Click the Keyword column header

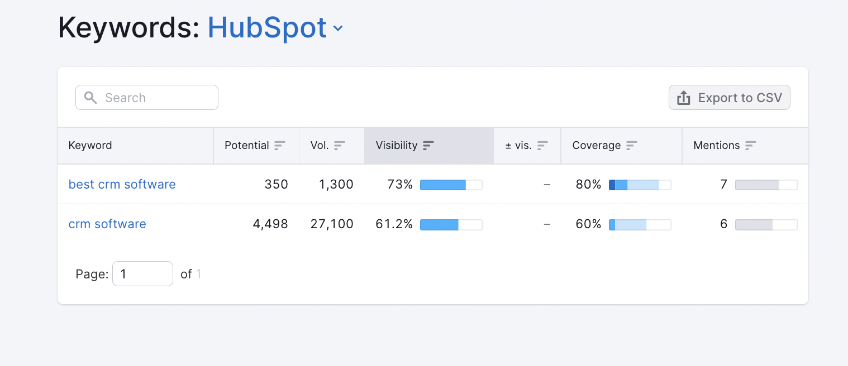click(x=90, y=146)
